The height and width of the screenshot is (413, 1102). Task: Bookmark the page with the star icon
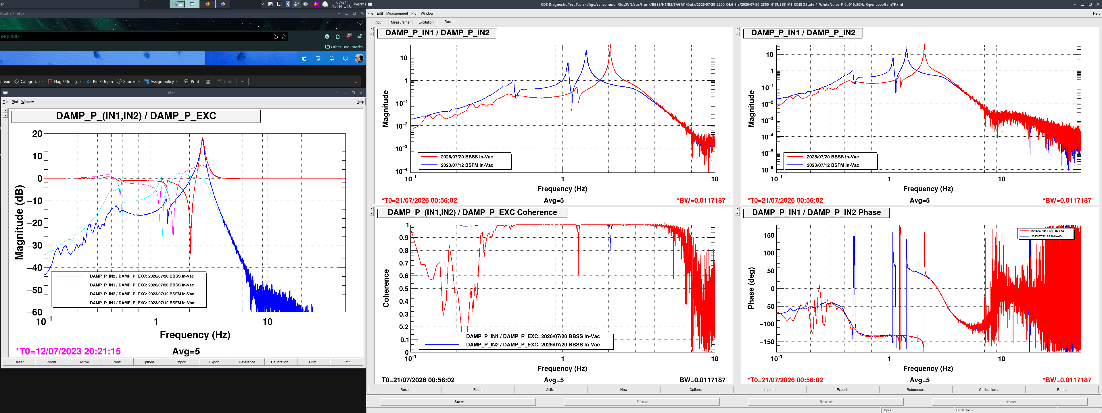284,36
